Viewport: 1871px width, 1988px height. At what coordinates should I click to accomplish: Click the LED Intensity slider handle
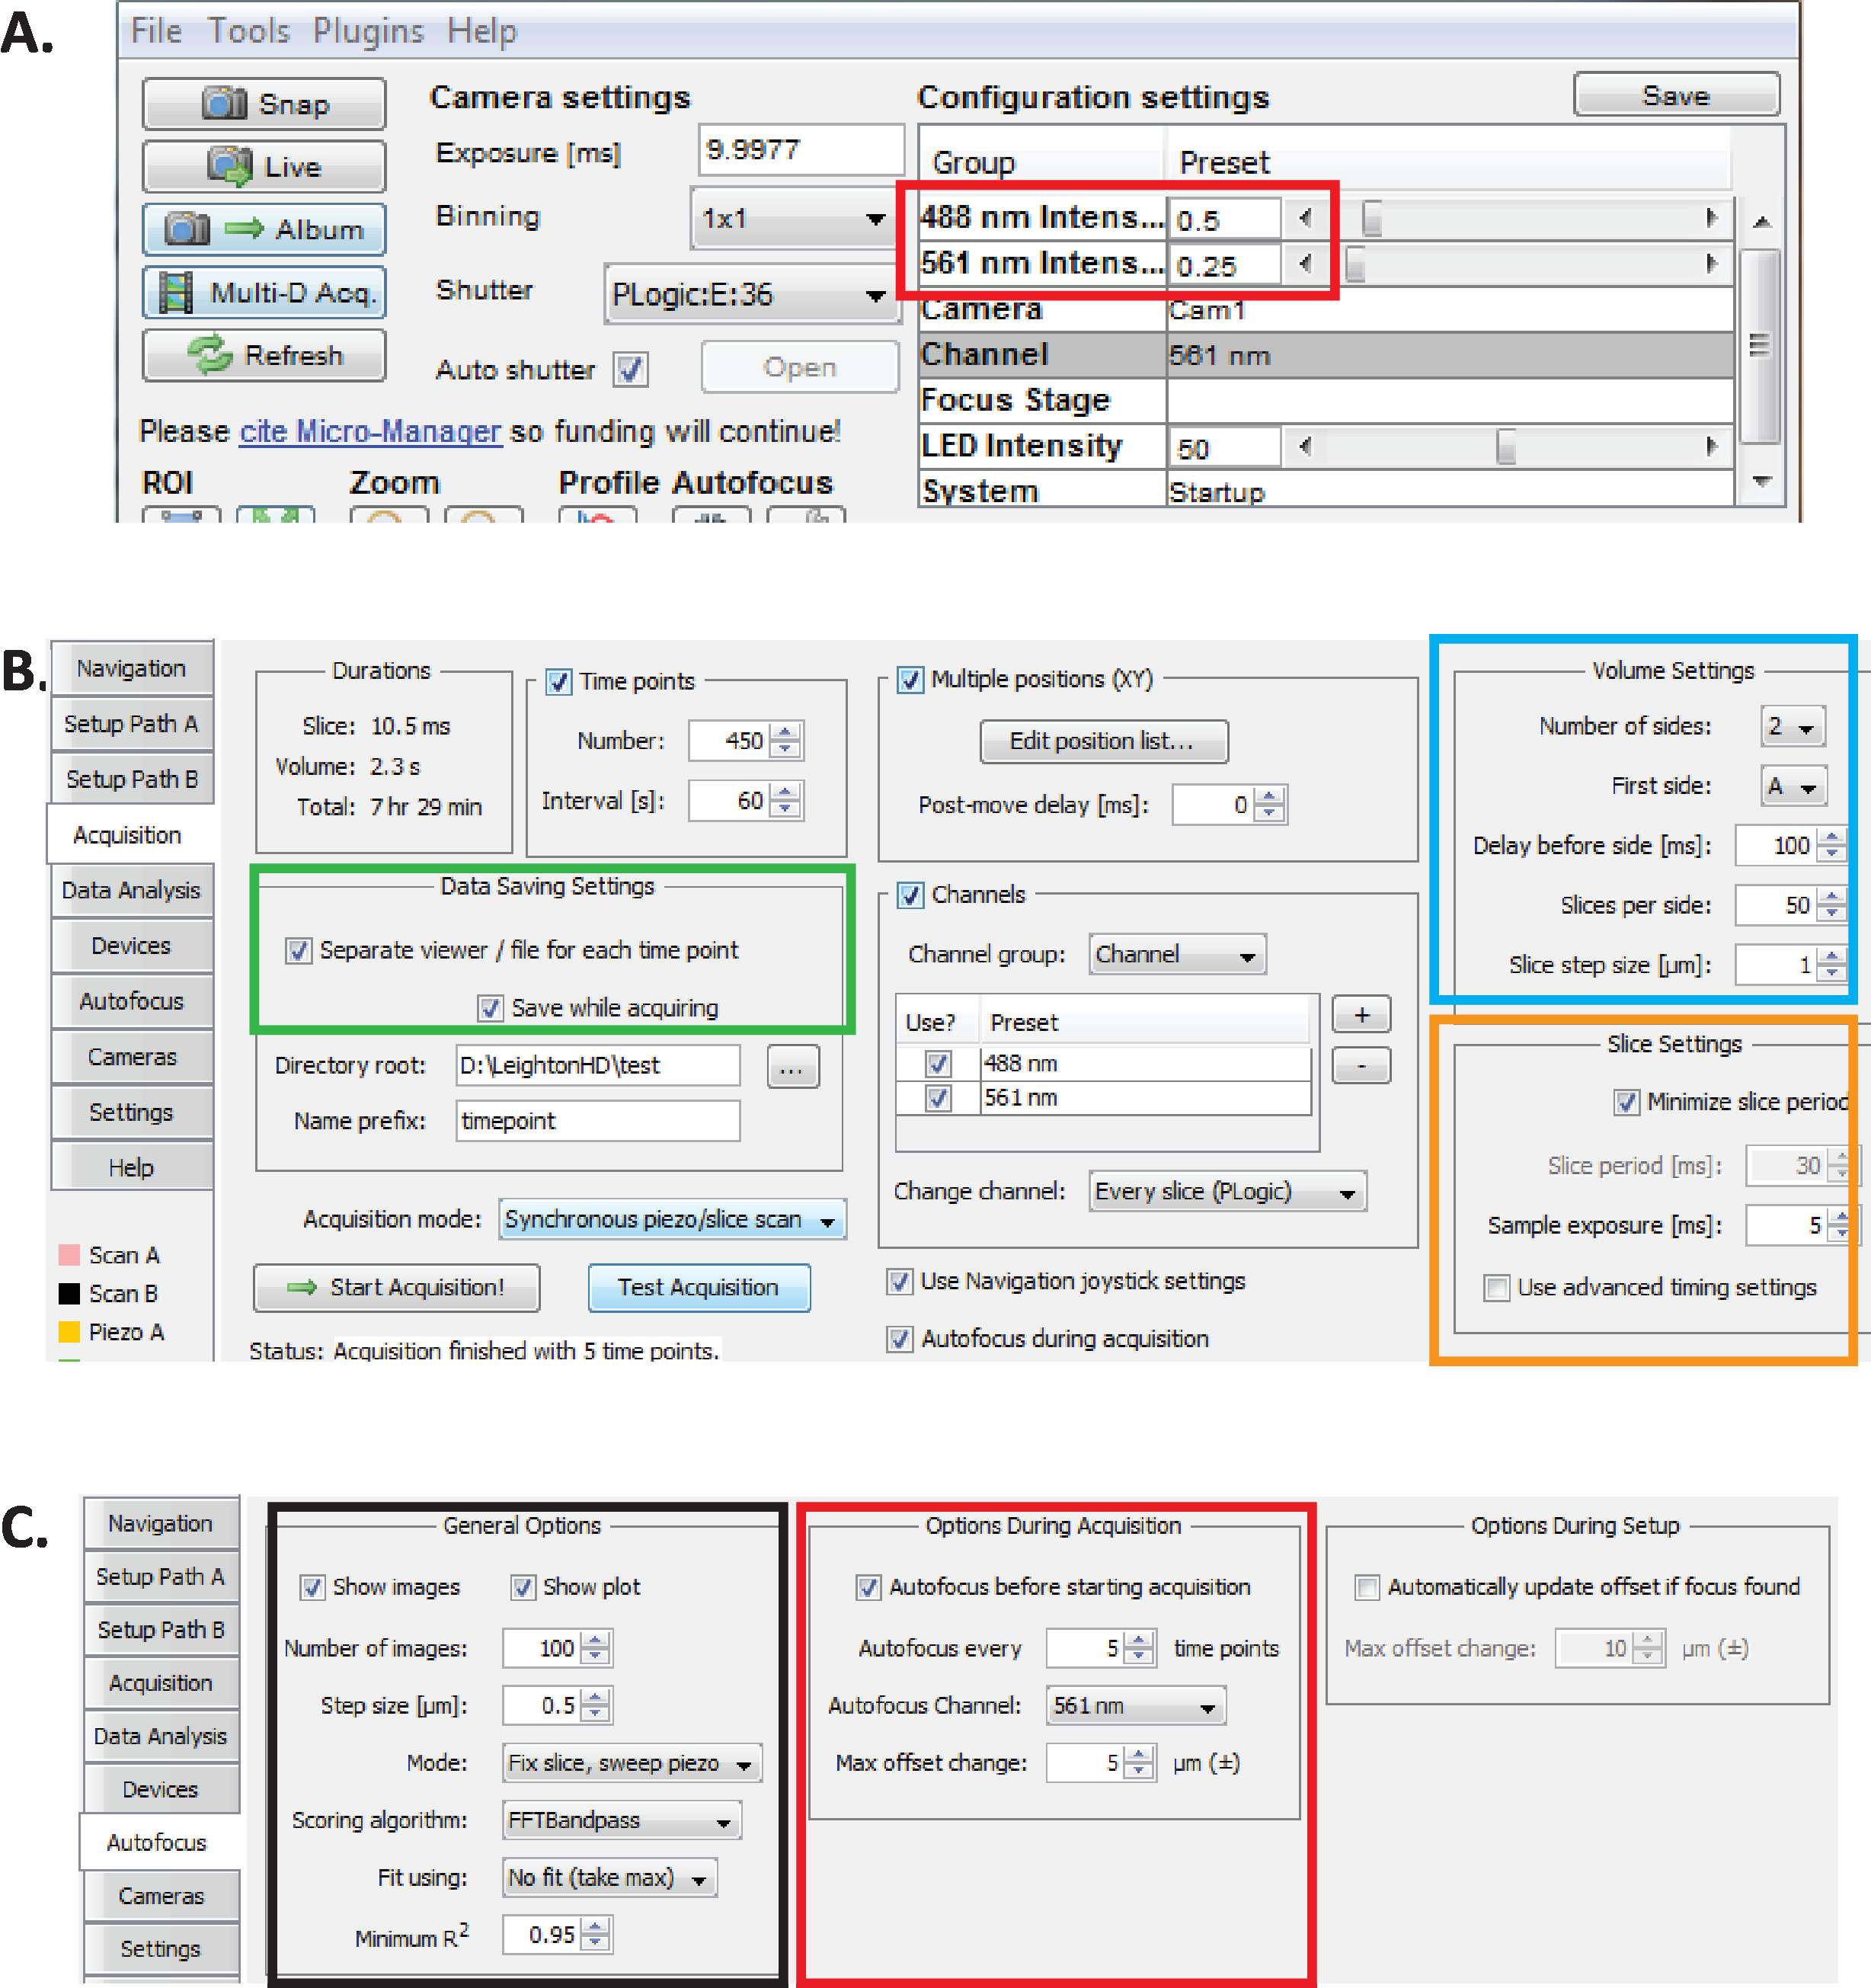[1505, 446]
